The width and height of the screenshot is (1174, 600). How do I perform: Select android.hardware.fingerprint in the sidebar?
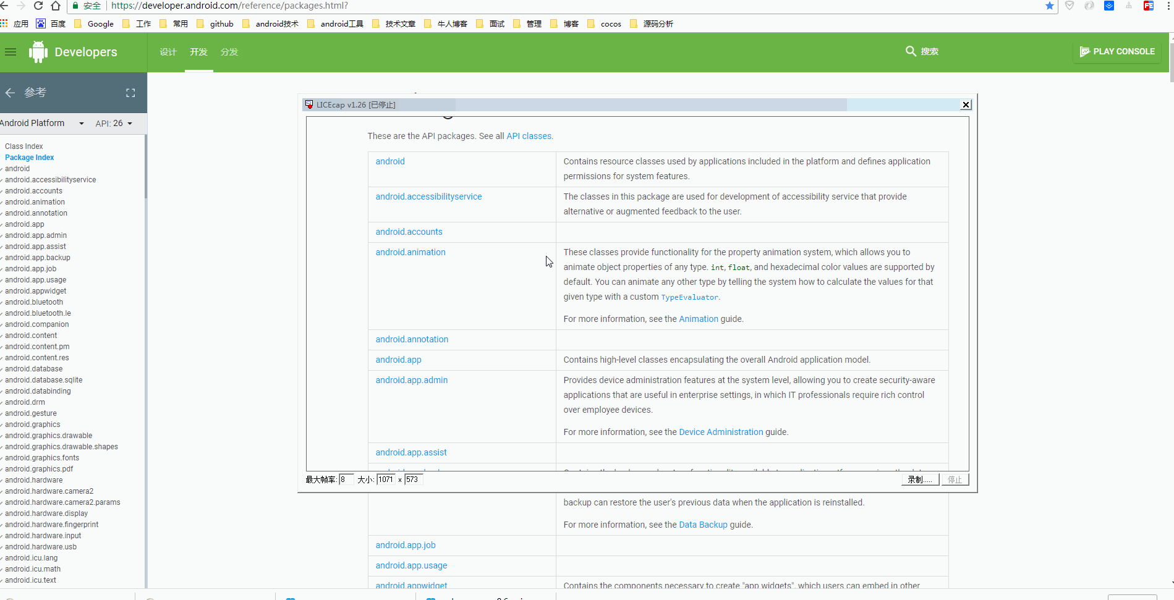tap(51, 525)
